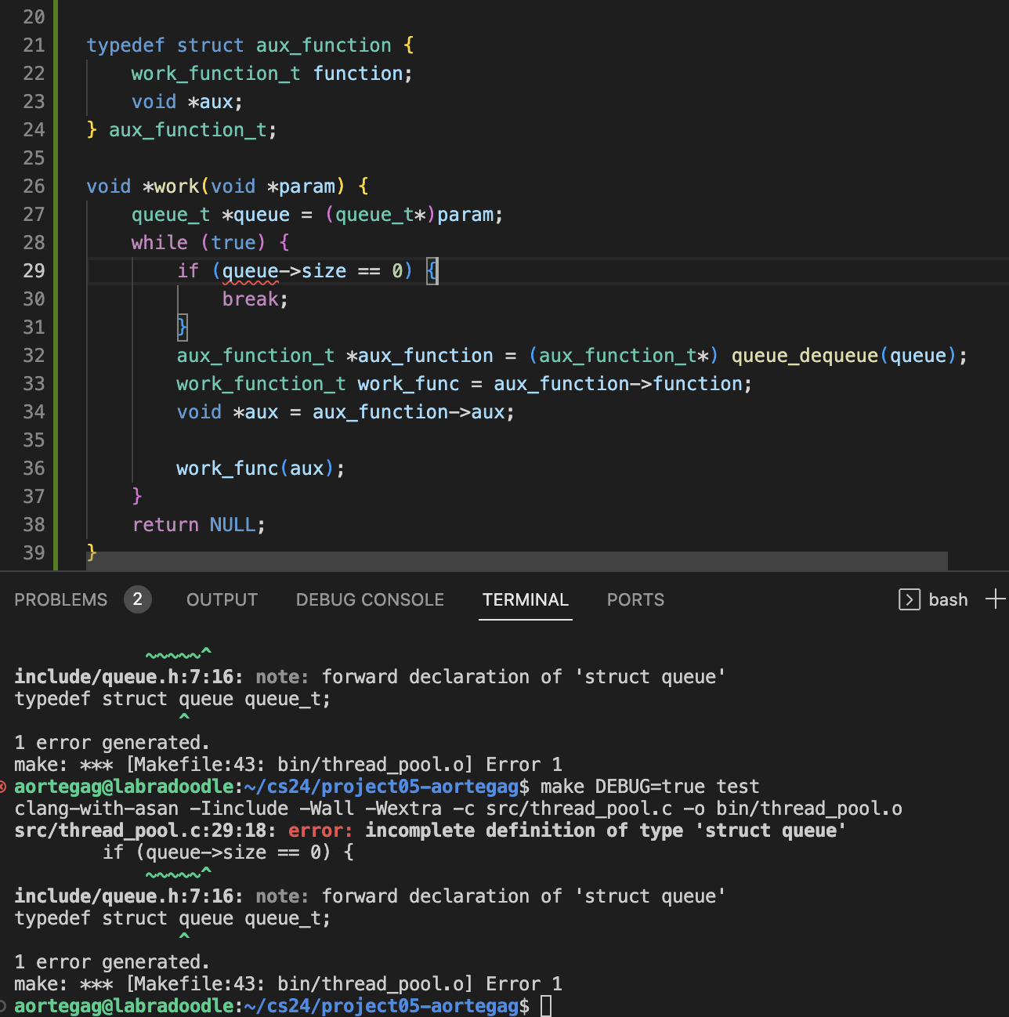Click line number 26 beside the work function
This screenshot has width=1009, height=1017.
(x=34, y=186)
